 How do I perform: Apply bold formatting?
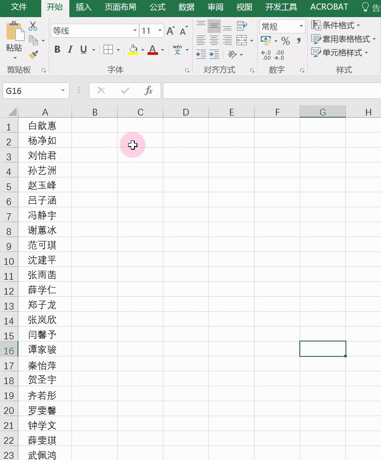click(x=57, y=50)
